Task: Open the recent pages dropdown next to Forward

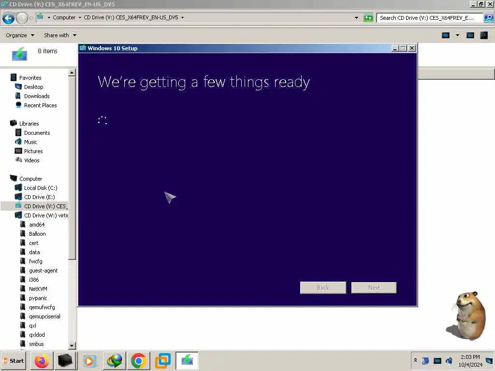Action: (x=31, y=18)
